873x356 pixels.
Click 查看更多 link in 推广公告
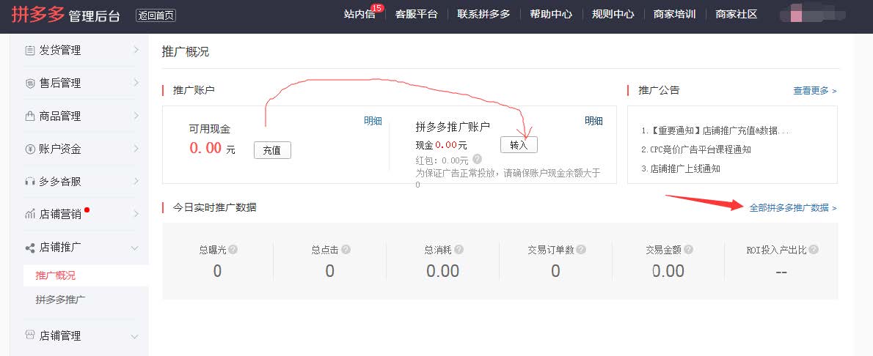tap(814, 91)
